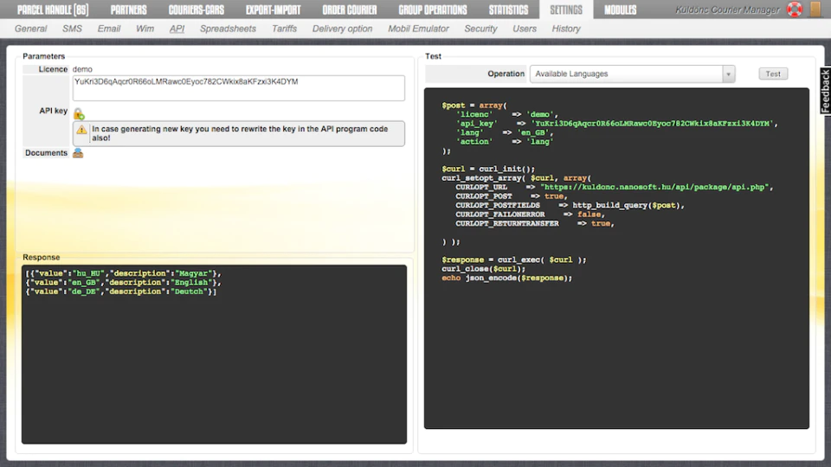Click the generate new API key icon
831x467 pixels.
pos(79,113)
